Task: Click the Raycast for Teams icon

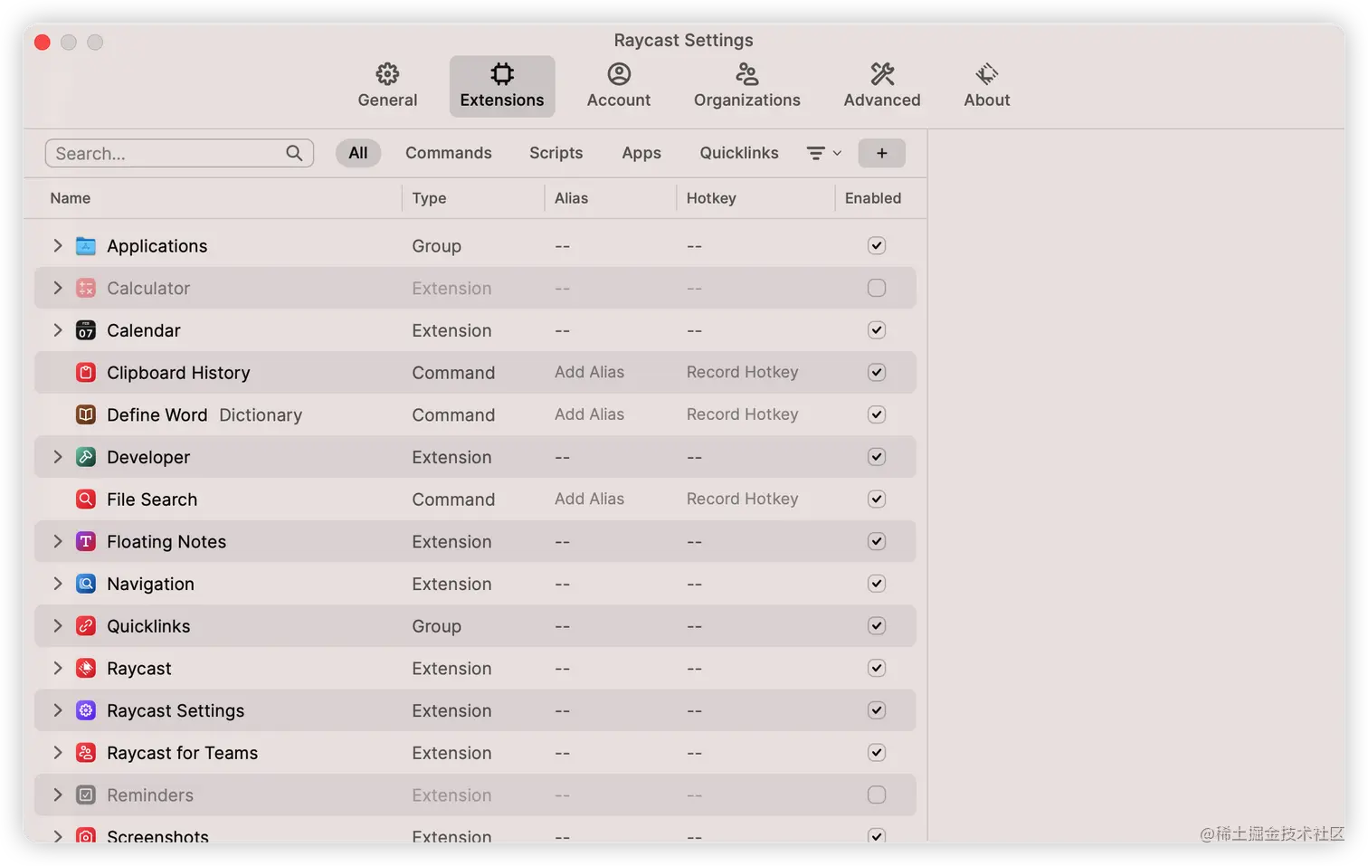Action: 86,752
